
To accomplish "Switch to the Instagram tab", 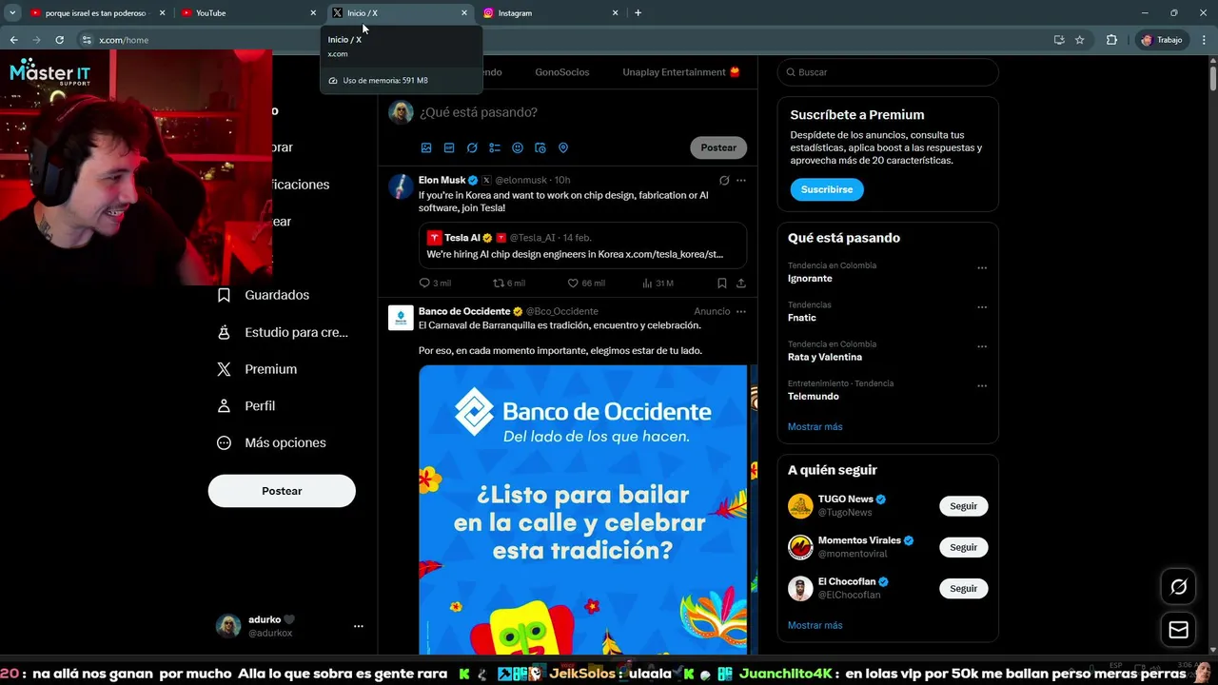I will tap(550, 13).
